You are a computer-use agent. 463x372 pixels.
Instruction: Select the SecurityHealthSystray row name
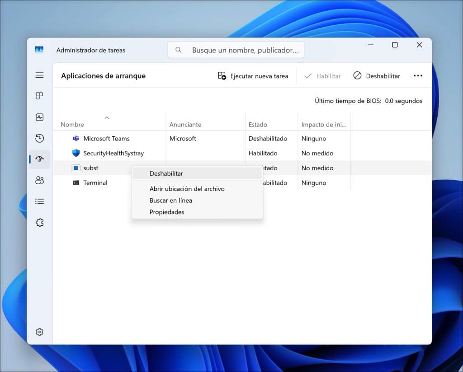pos(113,153)
